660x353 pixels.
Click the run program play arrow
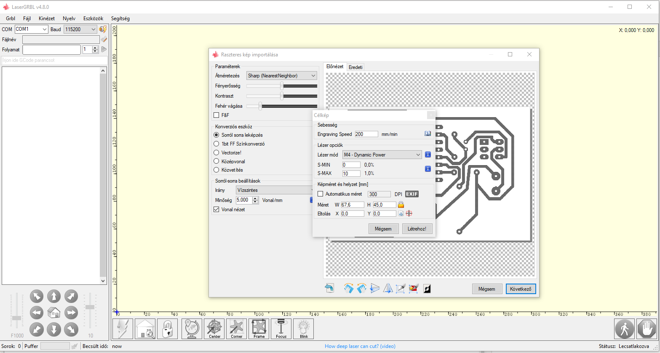point(104,50)
